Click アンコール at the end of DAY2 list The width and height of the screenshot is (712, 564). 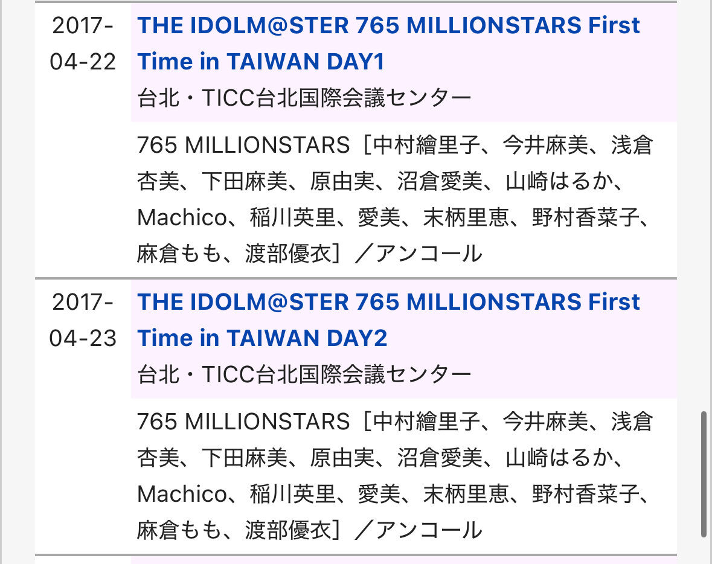coord(429,530)
